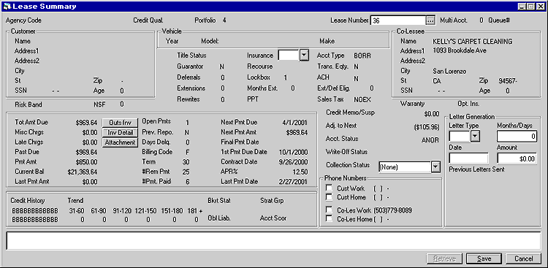
Task: Click the Outs Inv button
Action: point(120,123)
